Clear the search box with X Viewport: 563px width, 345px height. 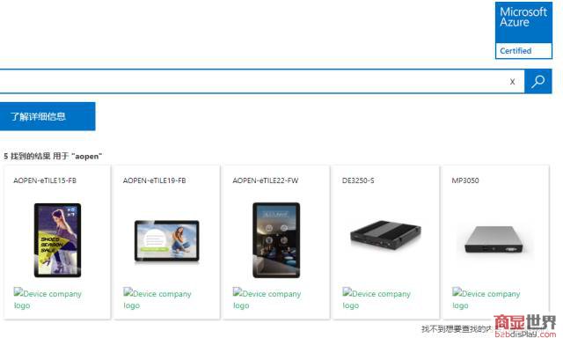coord(512,82)
